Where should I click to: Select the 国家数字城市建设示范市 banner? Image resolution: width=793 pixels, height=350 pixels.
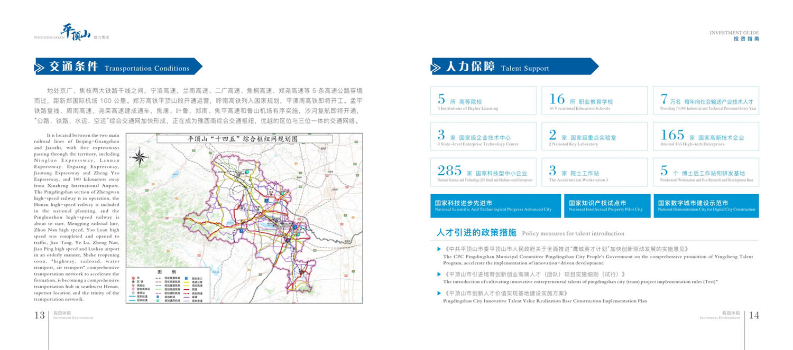coord(706,206)
